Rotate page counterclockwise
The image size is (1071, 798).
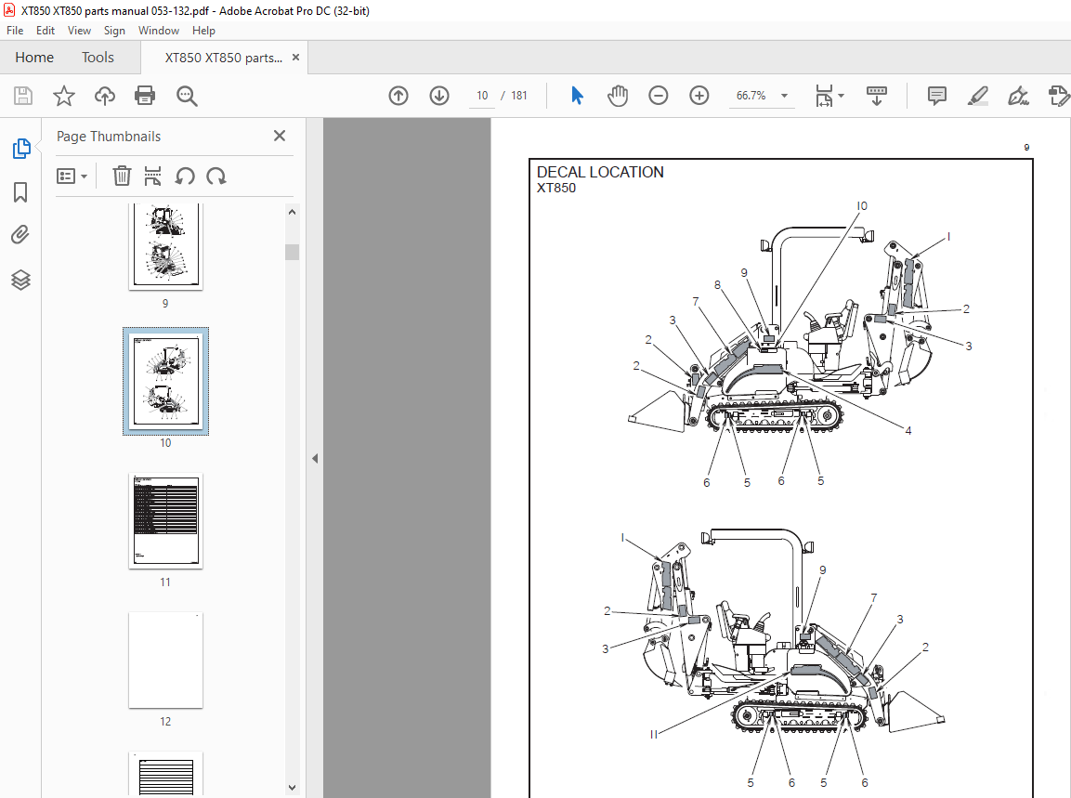click(185, 177)
